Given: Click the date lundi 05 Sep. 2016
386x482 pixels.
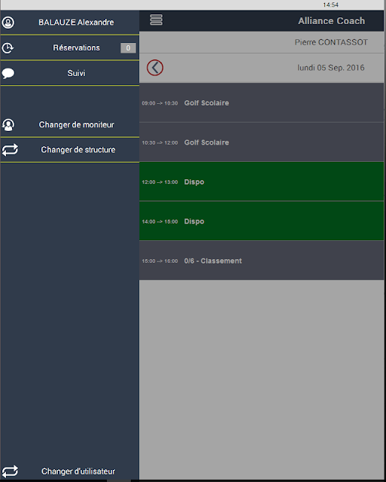Looking at the screenshot, I should click(x=331, y=68).
